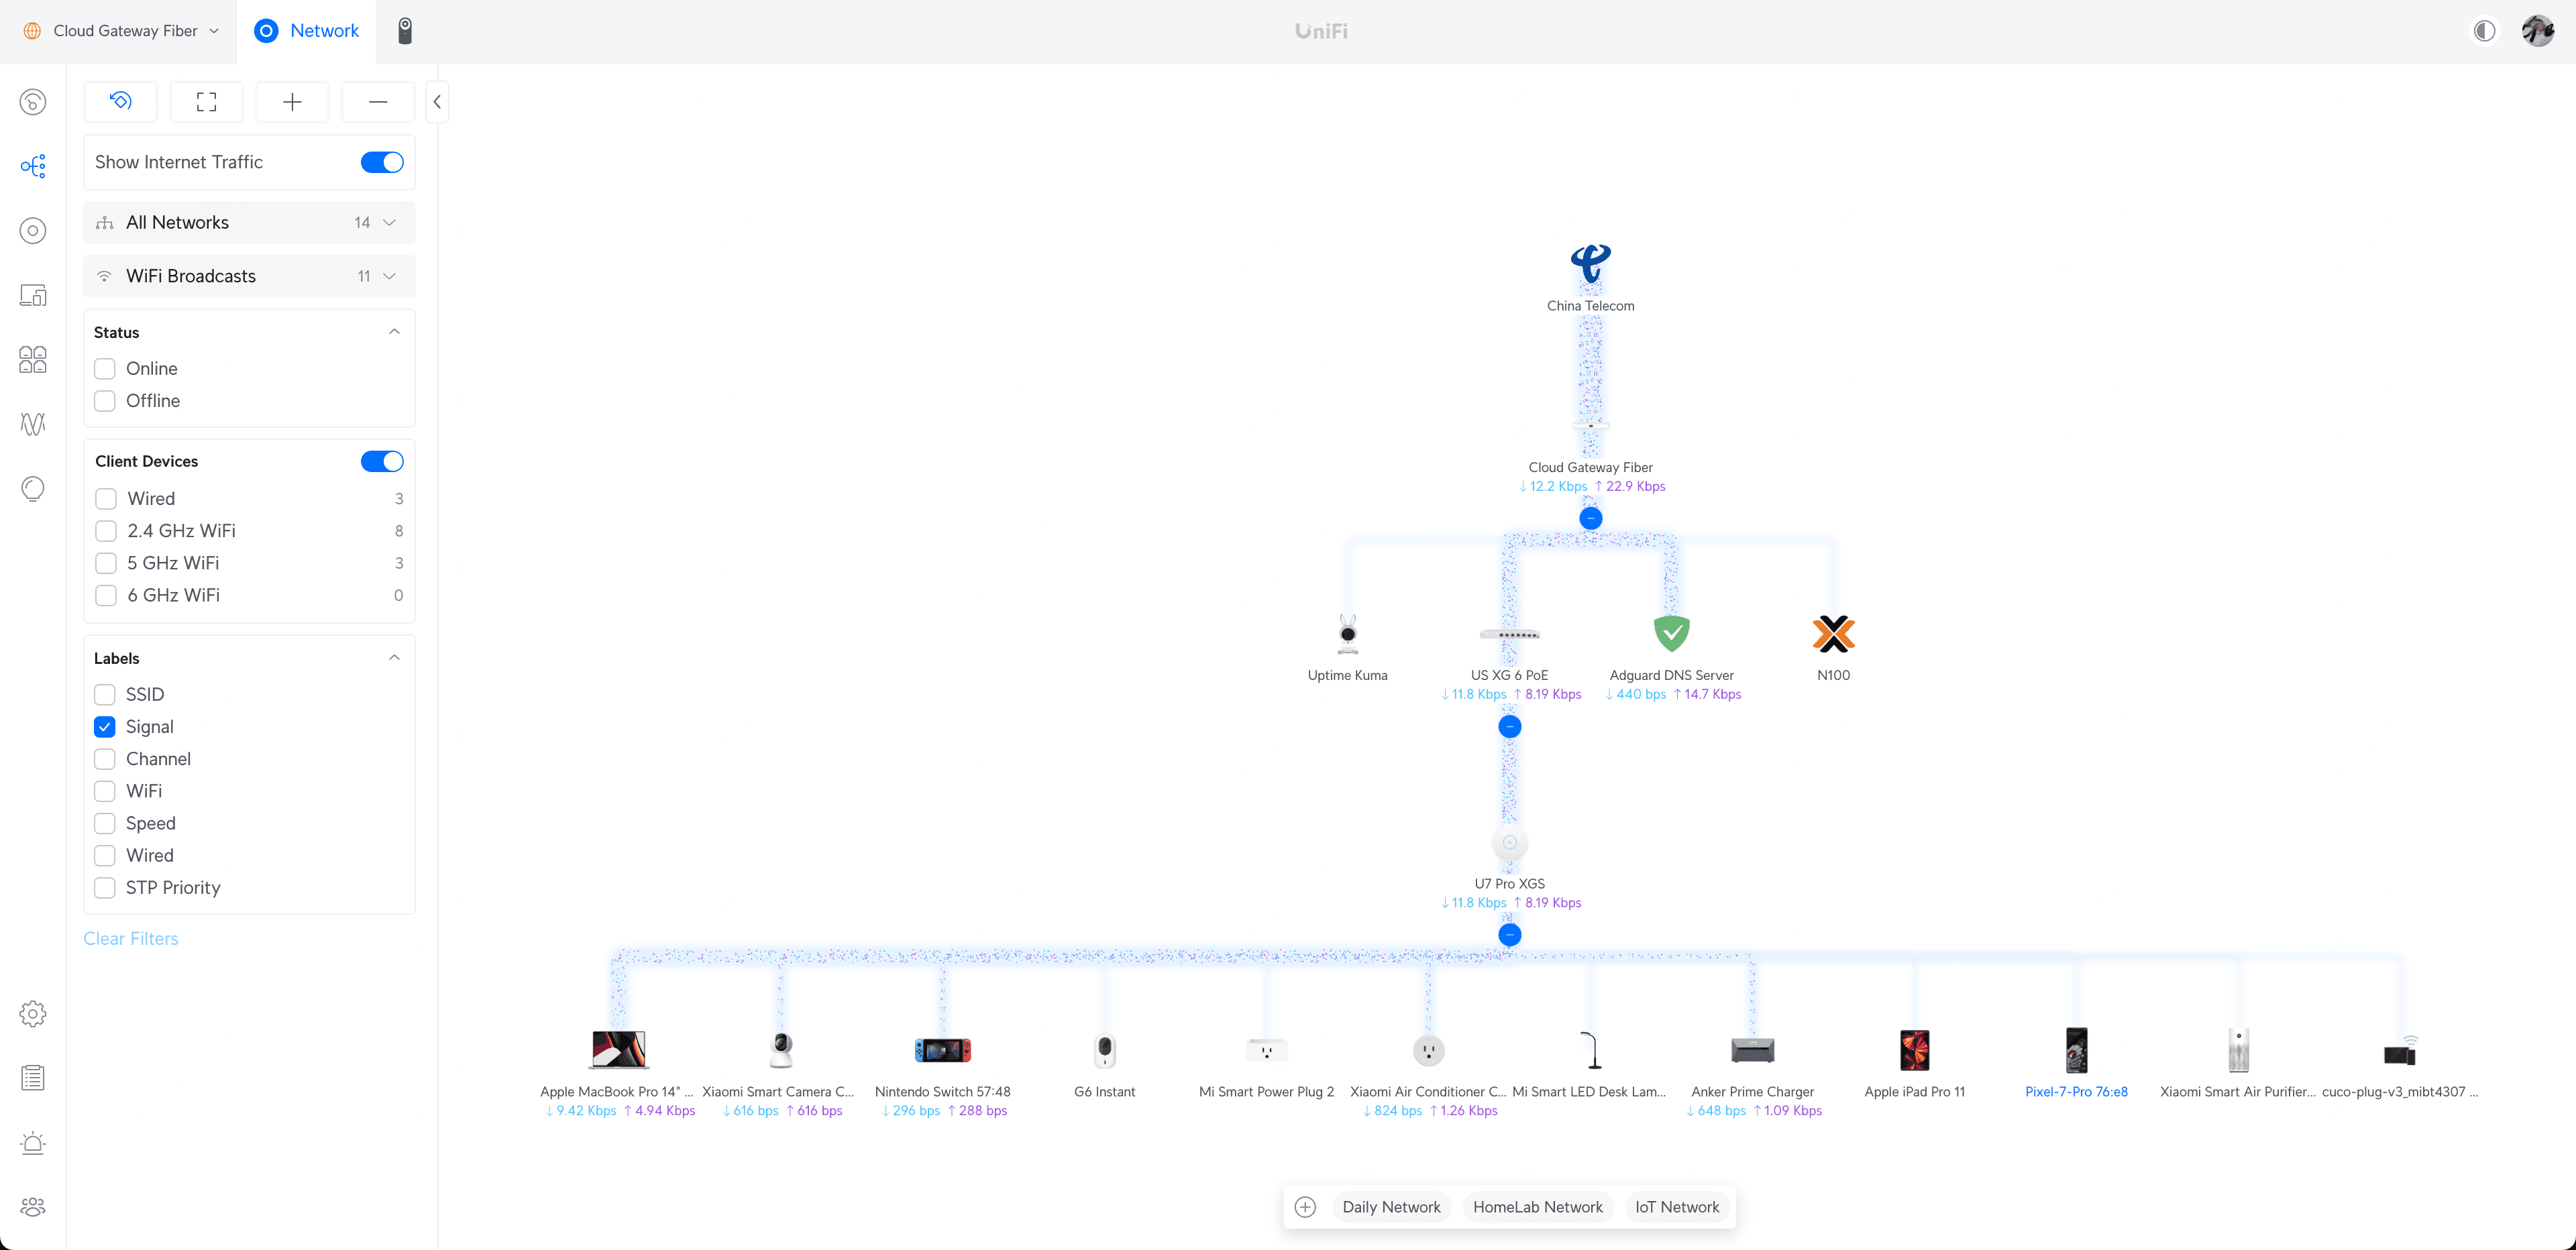Image resolution: width=2576 pixels, height=1250 pixels.
Task: Open the Ports sidebar icon
Action: pyautogui.click(x=33, y=360)
